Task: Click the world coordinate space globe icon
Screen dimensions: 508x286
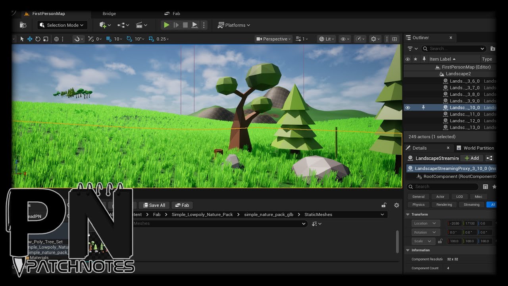Action: pos(56,39)
